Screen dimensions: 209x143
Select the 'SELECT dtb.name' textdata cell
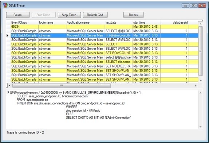[119, 62]
